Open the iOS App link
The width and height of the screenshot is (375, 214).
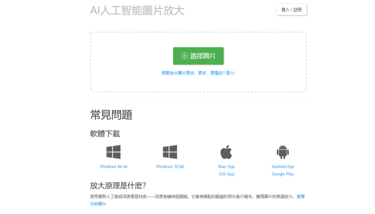[x=226, y=174]
